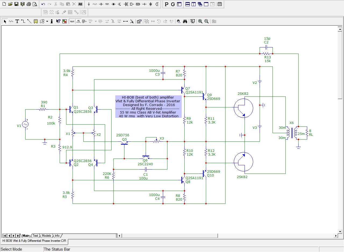Expand the VIP button dropdown arrow
Screen dimensions: 344x252
click(x=95, y=21)
